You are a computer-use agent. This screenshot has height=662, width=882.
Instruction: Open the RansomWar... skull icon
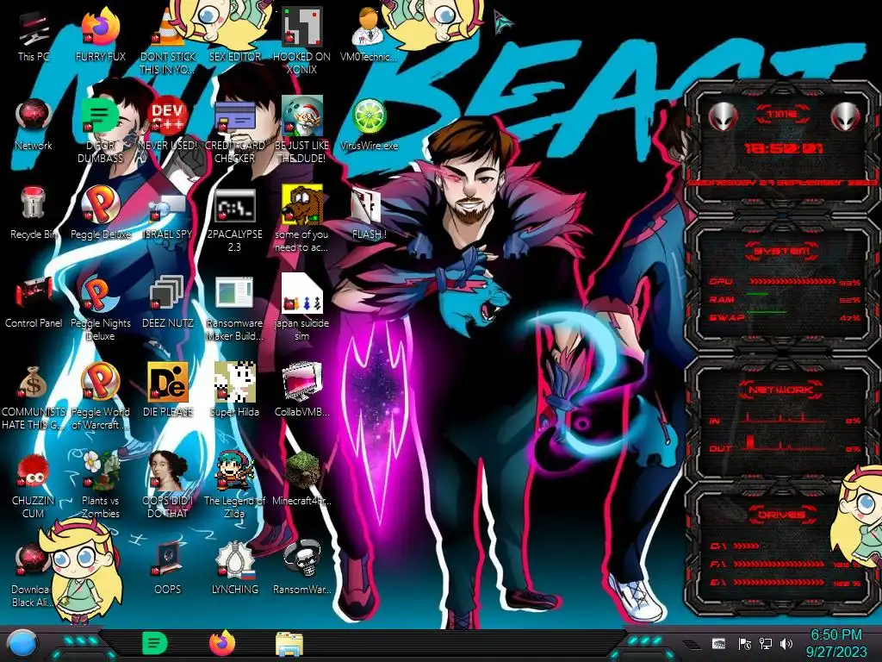point(301,565)
